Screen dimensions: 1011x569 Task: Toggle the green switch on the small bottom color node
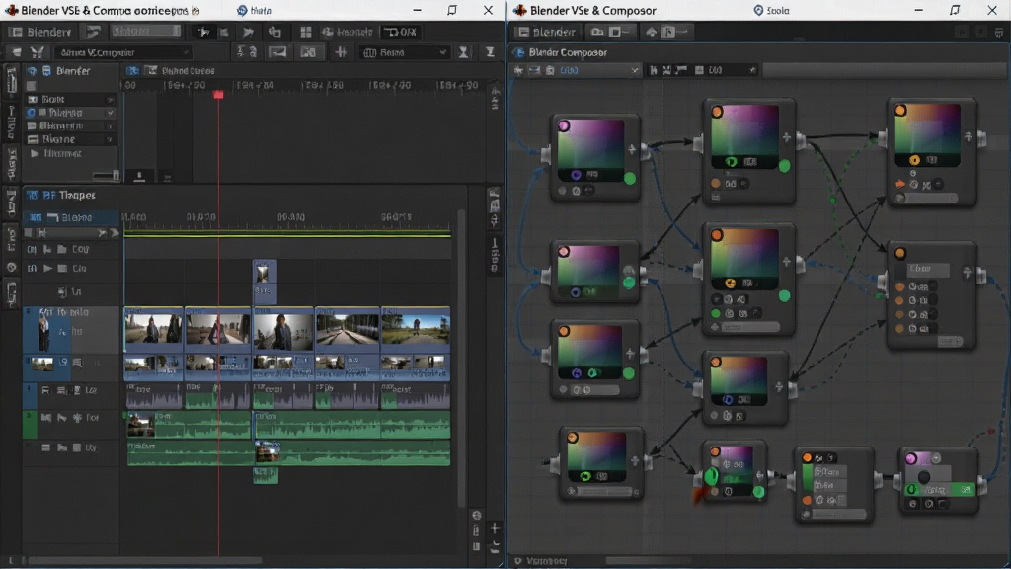click(x=711, y=476)
